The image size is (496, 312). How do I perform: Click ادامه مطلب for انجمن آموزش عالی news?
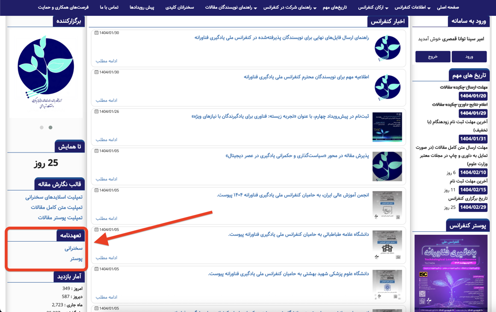pyautogui.click(x=106, y=218)
